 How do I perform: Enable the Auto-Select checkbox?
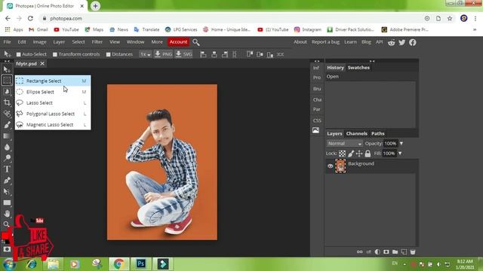[18, 54]
